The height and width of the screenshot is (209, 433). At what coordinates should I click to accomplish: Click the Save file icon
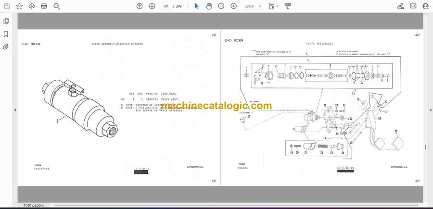click(x=7, y=6)
